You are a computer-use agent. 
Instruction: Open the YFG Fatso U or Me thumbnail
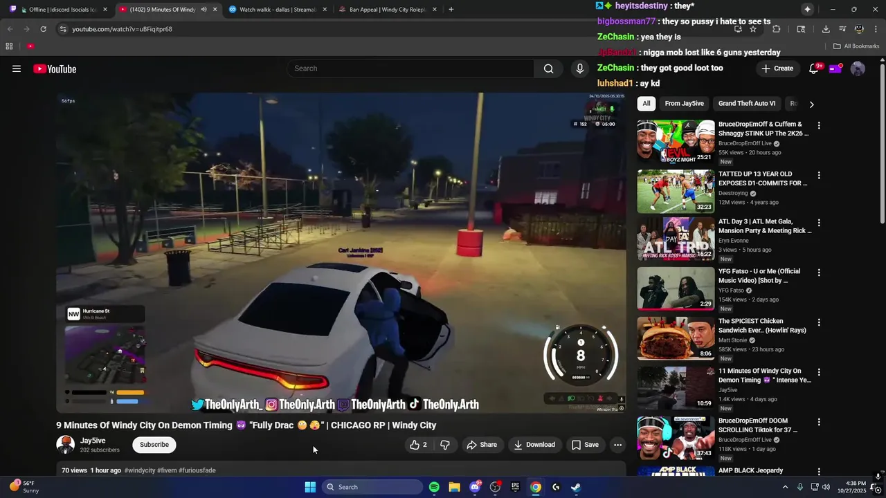pyautogui.click(x=676, y=288)
